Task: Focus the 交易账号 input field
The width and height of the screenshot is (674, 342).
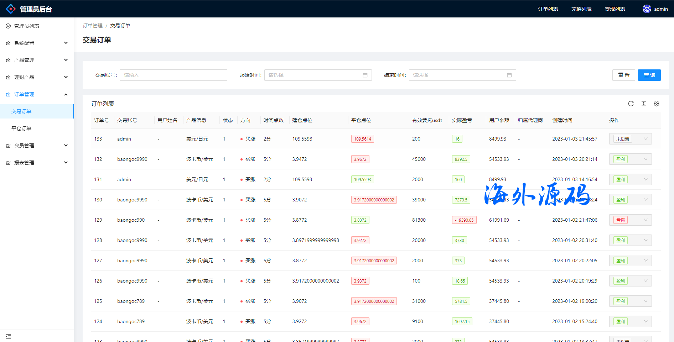Action: [x=173, y=75]
